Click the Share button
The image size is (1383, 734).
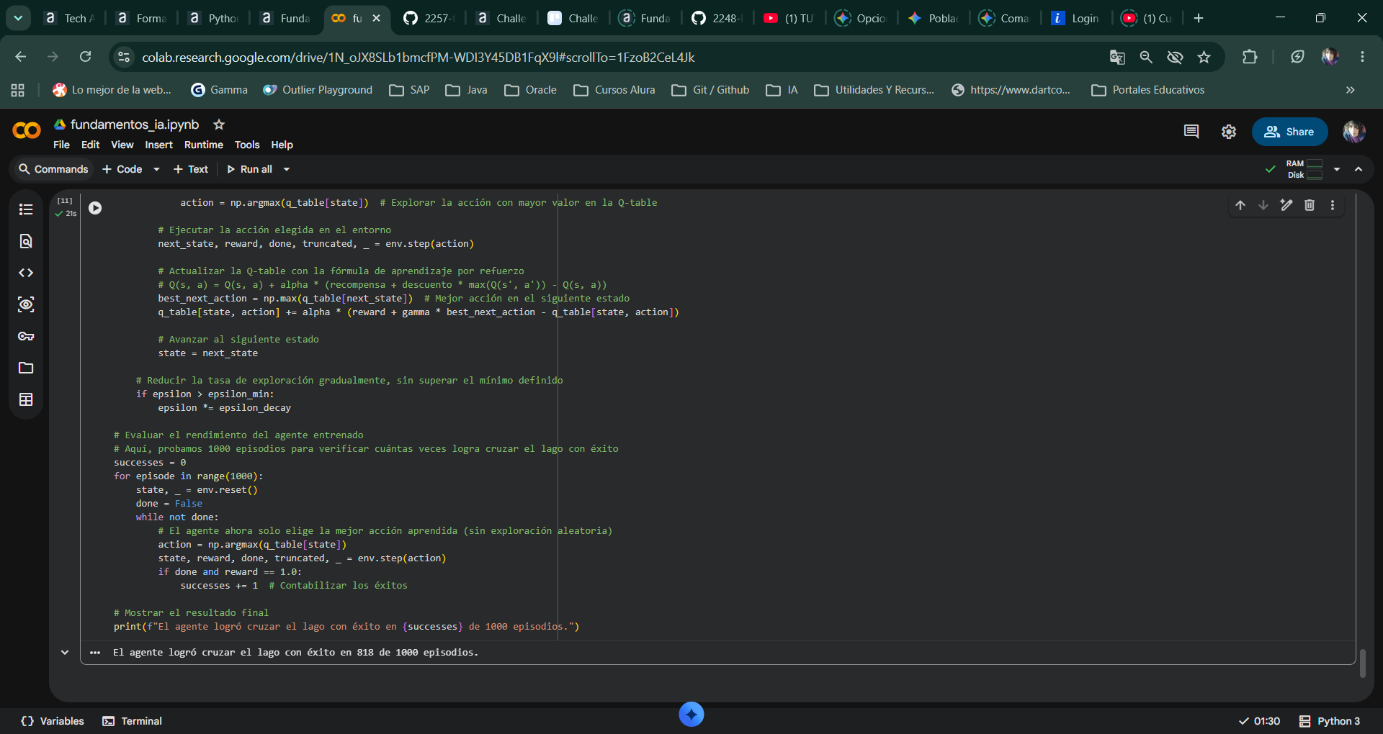(1289, 132)
